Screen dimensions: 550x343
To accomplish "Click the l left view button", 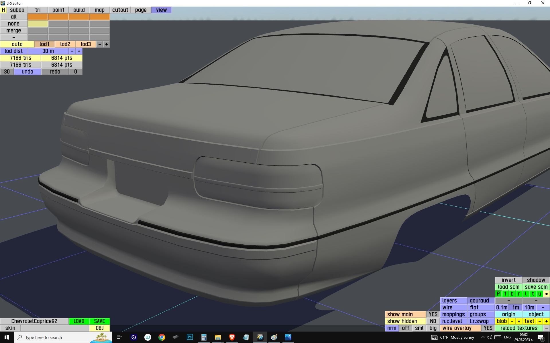I will 526,294.
